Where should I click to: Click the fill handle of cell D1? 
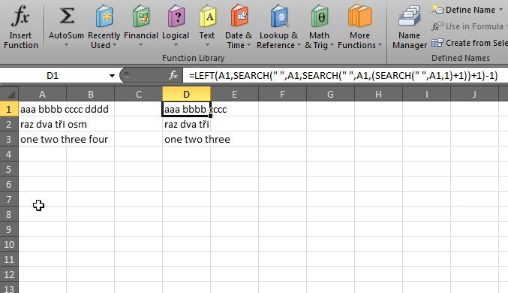click(211, 116)
